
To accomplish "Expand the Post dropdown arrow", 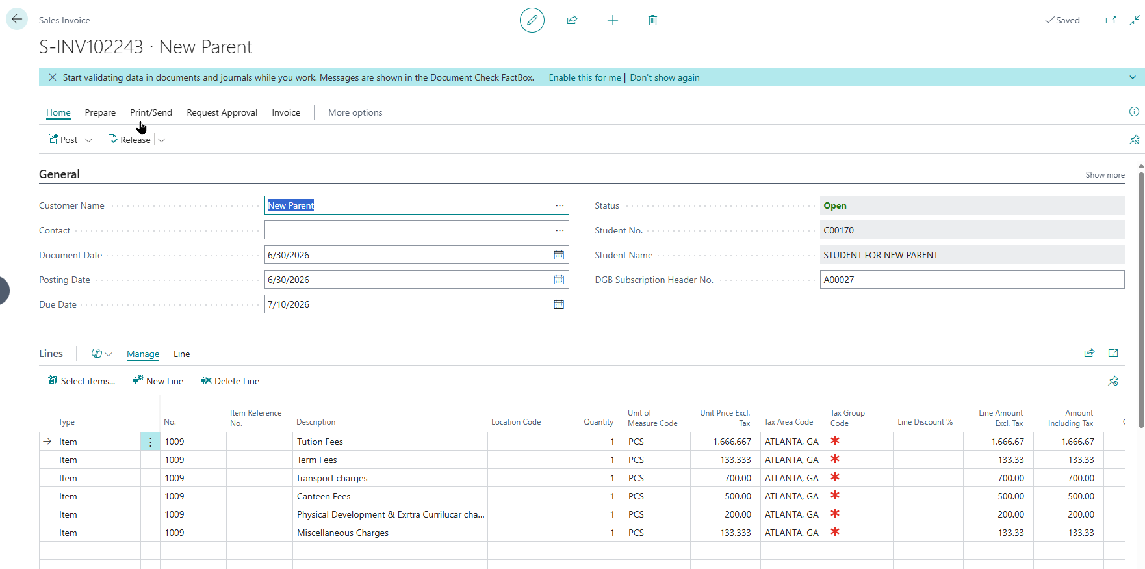I will coord(89,140).
